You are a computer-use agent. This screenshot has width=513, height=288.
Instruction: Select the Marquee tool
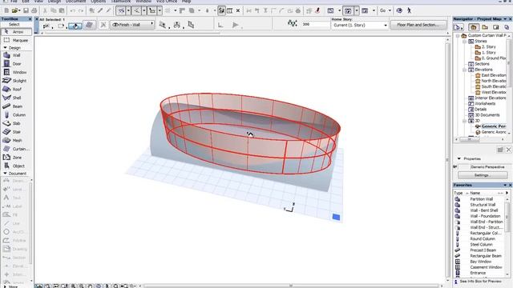pyautogui.click(x=16, y=40)
